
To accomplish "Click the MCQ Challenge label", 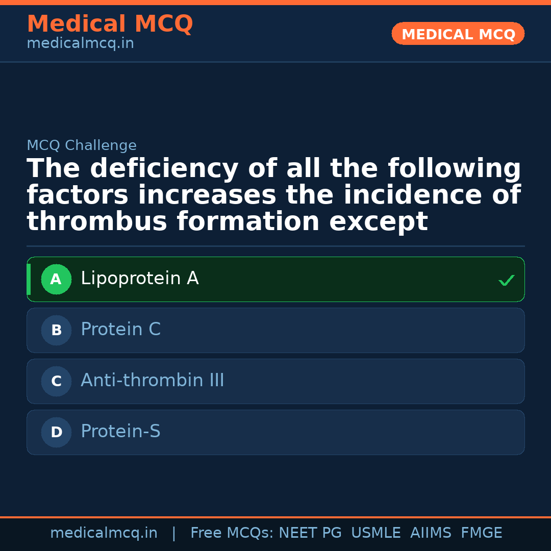I will pyautogui.click(x=82, y=146).
